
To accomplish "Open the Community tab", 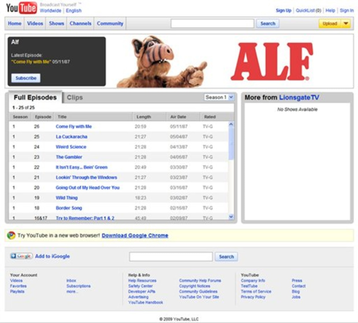I will [x=110, y=23].
